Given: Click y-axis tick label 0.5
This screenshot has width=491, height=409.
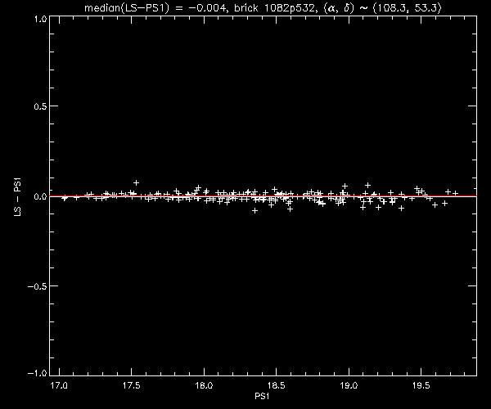Looking at the screenshot, I should 40,106.
